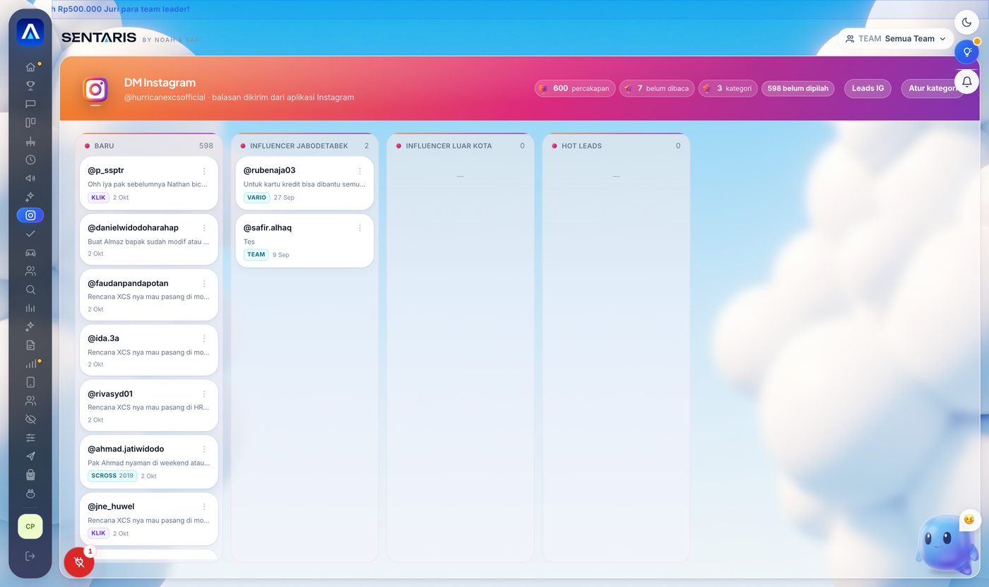The image size is (989, 587).
Task: Open the shopping bag icon
Action: point(30,475)
